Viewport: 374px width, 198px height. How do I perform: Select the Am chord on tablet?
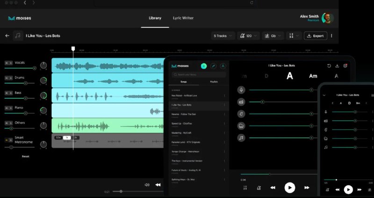click(x=313, y=76)
